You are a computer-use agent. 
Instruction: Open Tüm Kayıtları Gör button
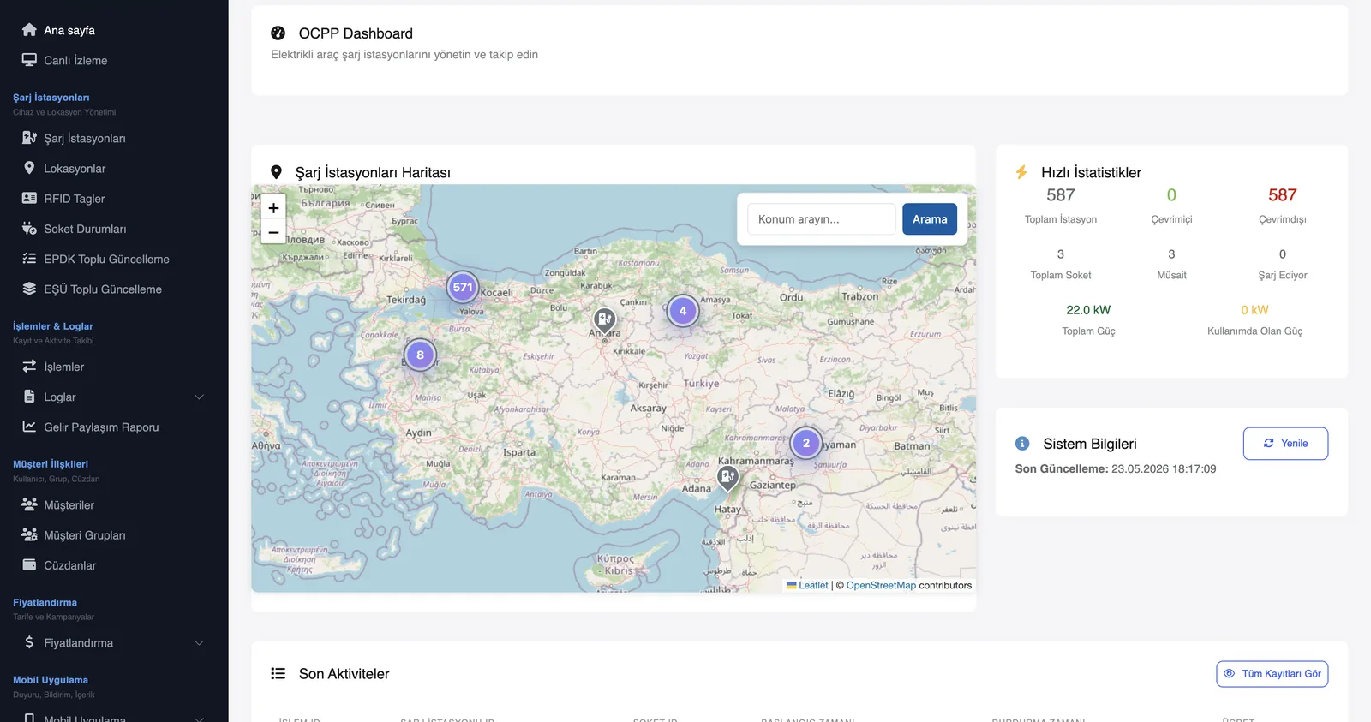pyautogui.click(x=1272, y=674)
